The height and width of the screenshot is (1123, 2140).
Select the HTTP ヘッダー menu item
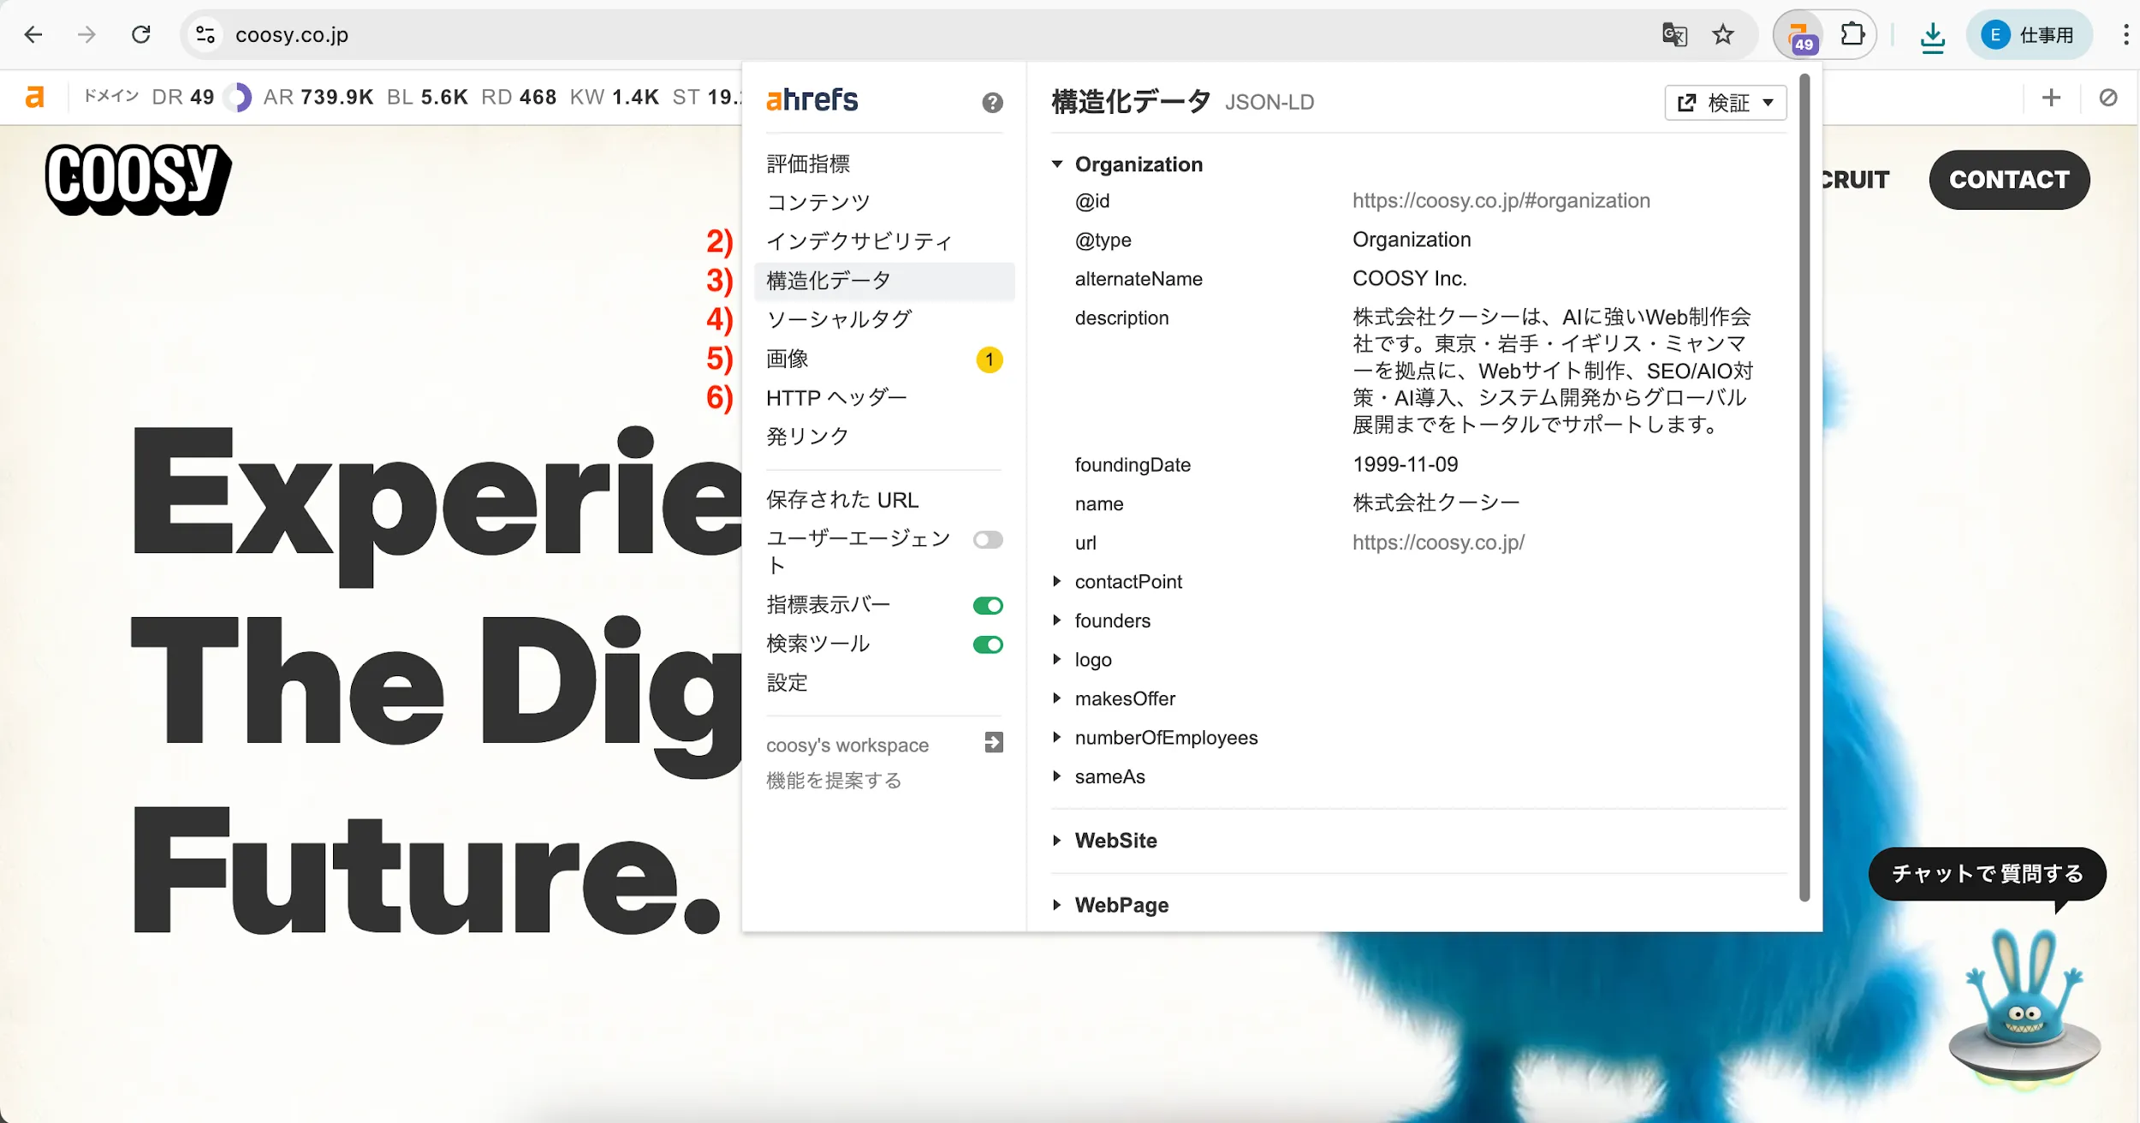click(836, 398)
